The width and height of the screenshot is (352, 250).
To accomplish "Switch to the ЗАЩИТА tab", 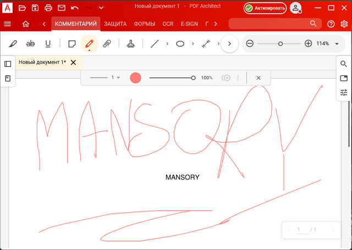I will 114,24.
